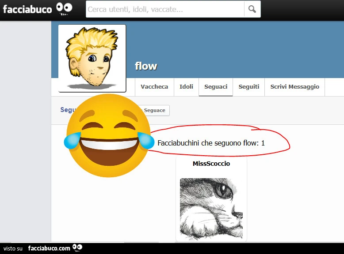
Task: Click the magnifier search button
Action: tap(252, 9)
